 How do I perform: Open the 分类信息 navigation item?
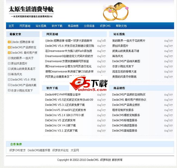point(89,26)
